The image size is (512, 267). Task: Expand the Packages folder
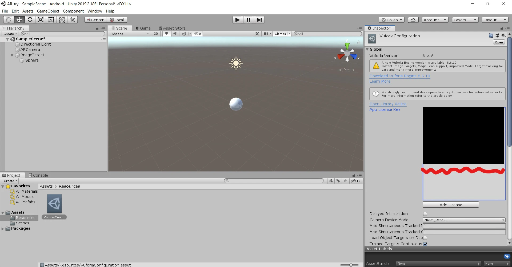click(x=3, y=229)
